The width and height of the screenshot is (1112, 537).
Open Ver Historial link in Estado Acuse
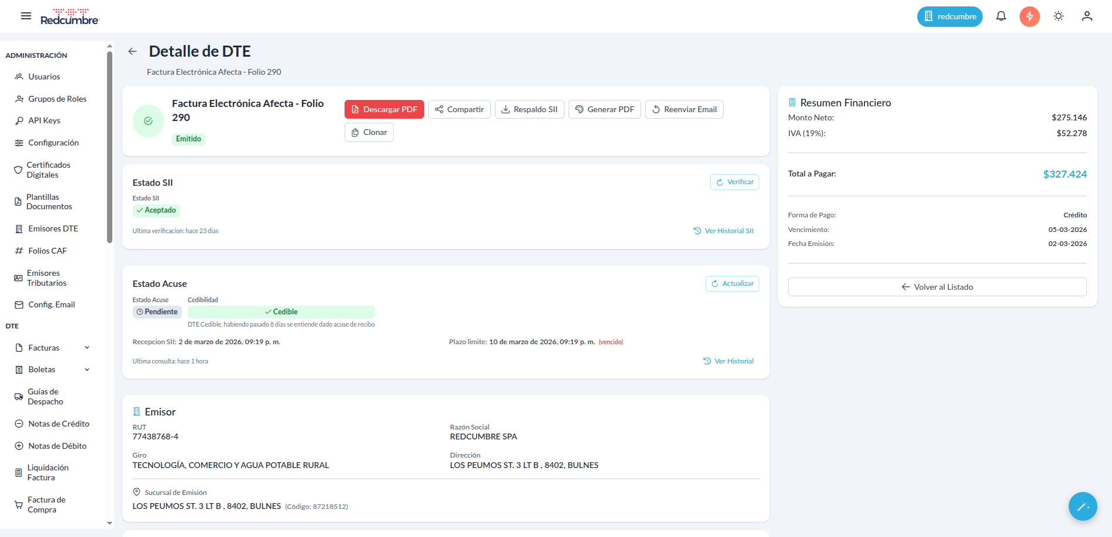click(x=728, y=361)
